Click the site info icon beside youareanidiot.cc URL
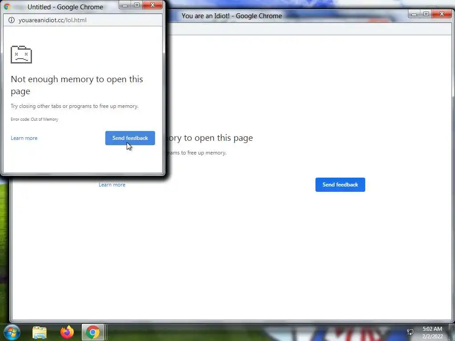 click(11, 20)
